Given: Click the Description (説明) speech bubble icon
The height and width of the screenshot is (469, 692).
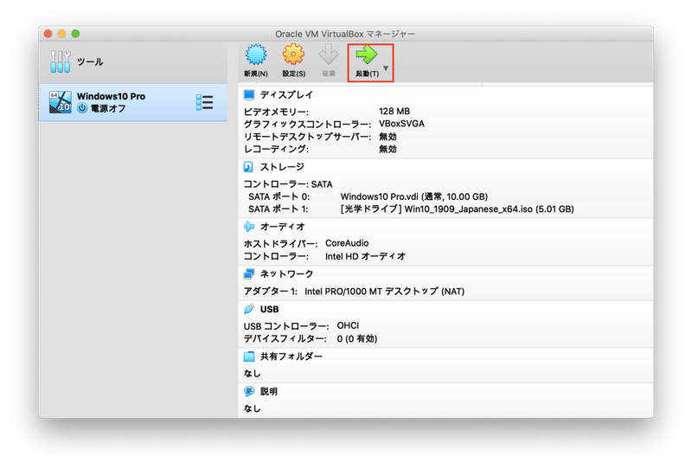Looking at the screenshot, I should [249, 391].
